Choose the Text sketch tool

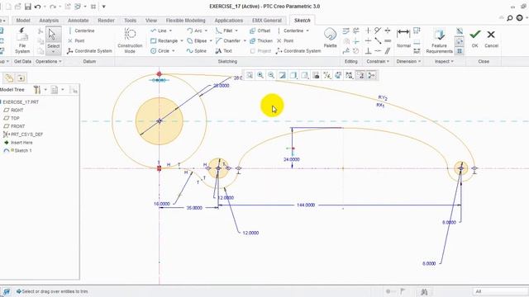click(x=224, y=51)
